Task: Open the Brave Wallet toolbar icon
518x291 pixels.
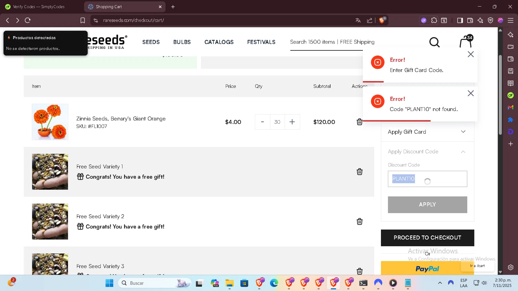Action: (x=470, y=20)
